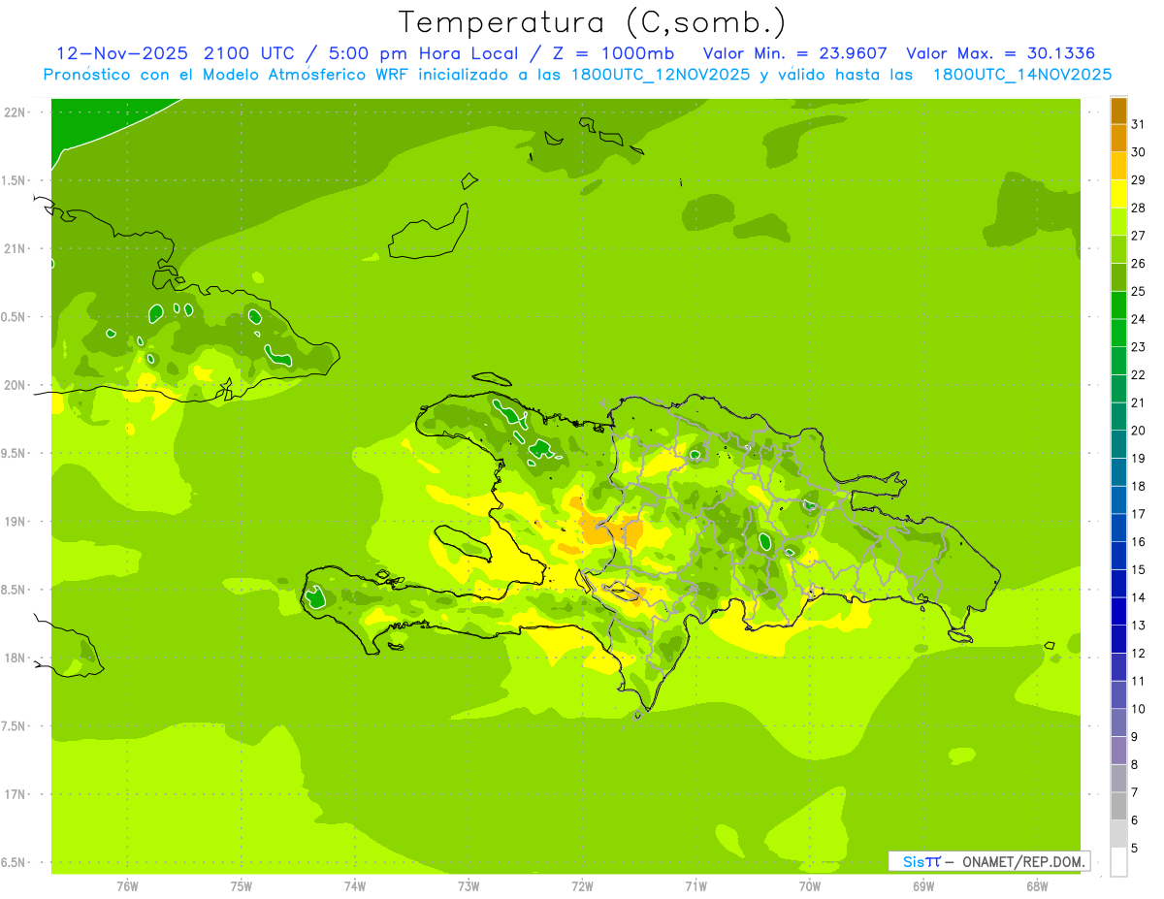1164x899 pixels.
Task: Click the '69W' longitude label
Action: tap(922, 885)
